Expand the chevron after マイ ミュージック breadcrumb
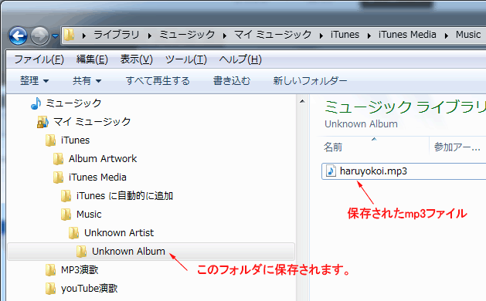Screen dimensions: 486x301 [x=321, y=36]
